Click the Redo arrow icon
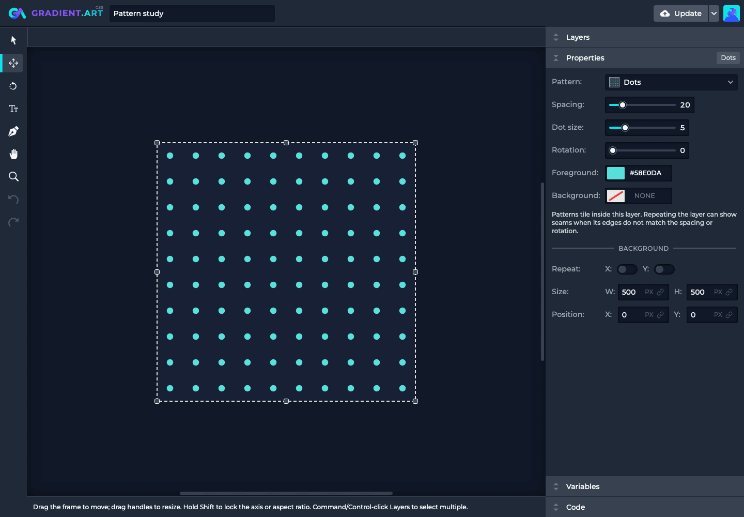Screen dimensions: 744x517 pos(13,222)
